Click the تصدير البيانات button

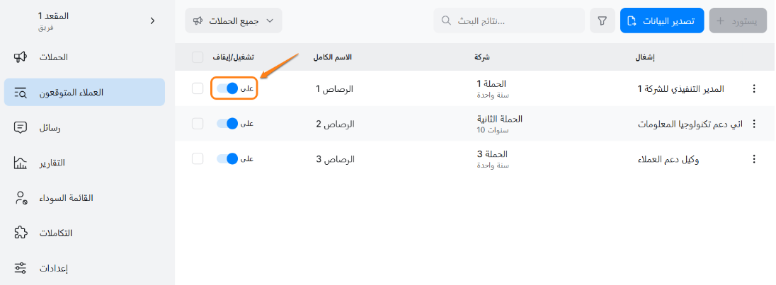pyautogui.click(x=666, y=21)
